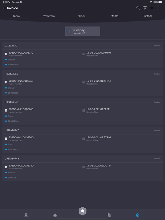The image size is (165, 220).
Task: Go back using the arrow beside Invoice
Action: coord(4,8)
